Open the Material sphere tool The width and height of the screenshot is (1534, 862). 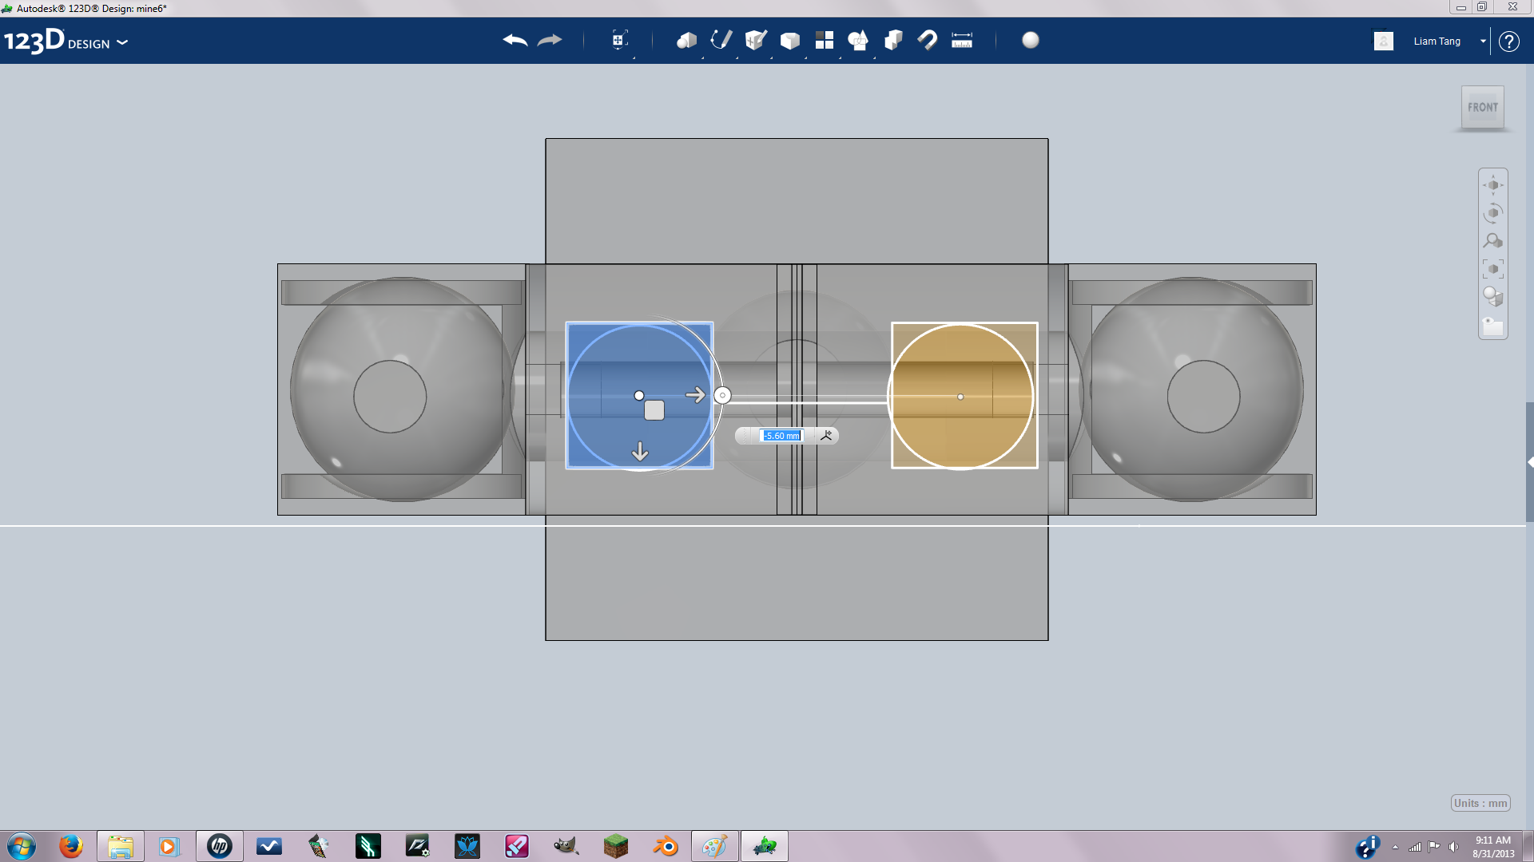point(1031,40)
